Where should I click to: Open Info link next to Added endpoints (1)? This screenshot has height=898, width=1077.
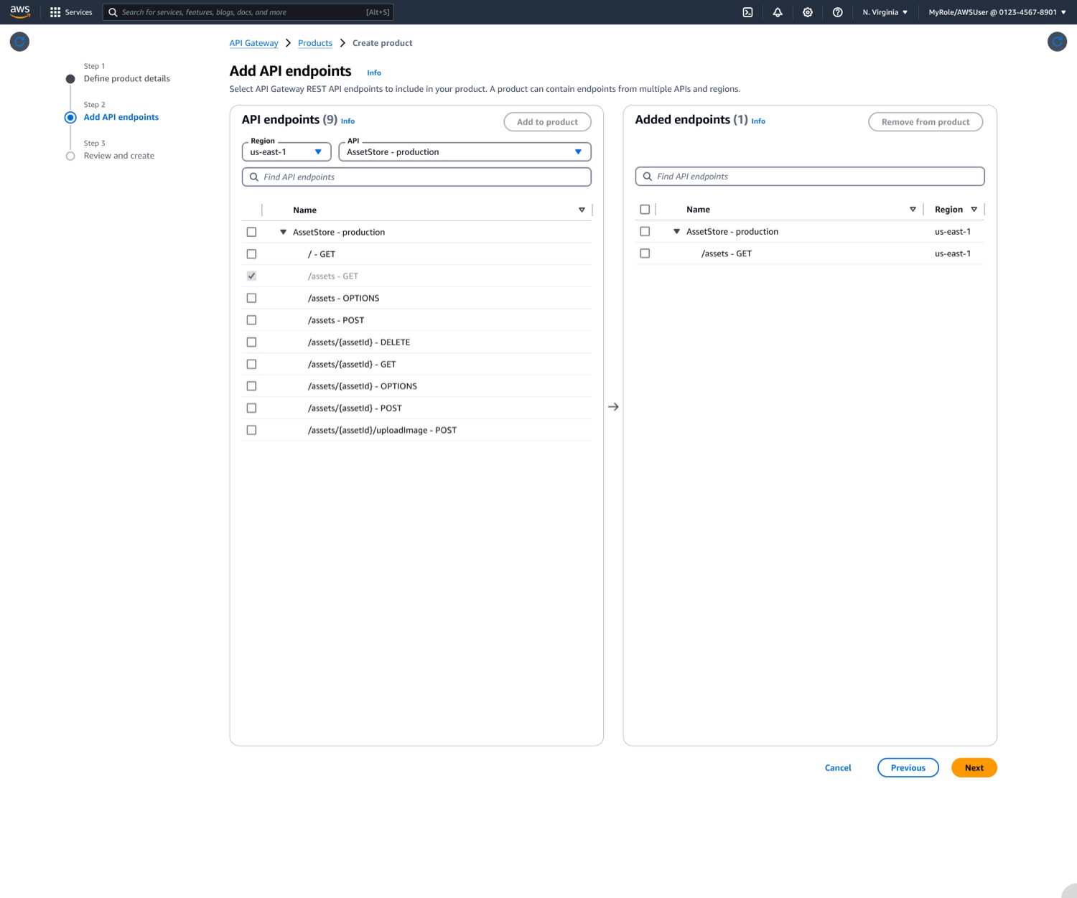point(758,121)
